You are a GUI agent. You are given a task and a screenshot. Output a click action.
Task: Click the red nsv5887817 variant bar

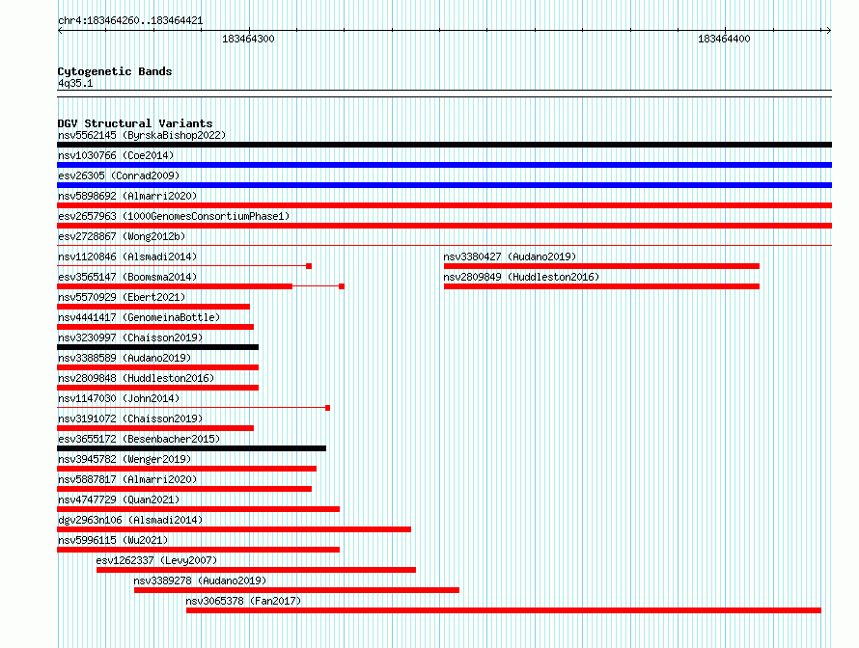point(184,489)
